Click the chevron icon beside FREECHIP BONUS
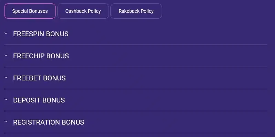The image size is (275, 137). point(6,55)
